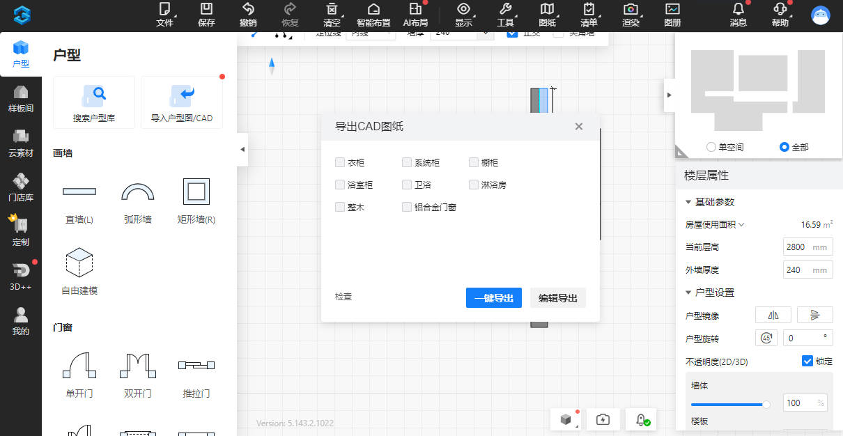The image size is (843, 436).
Task: Click the 清单 list toolbar icon
Action: coord(589,15)
